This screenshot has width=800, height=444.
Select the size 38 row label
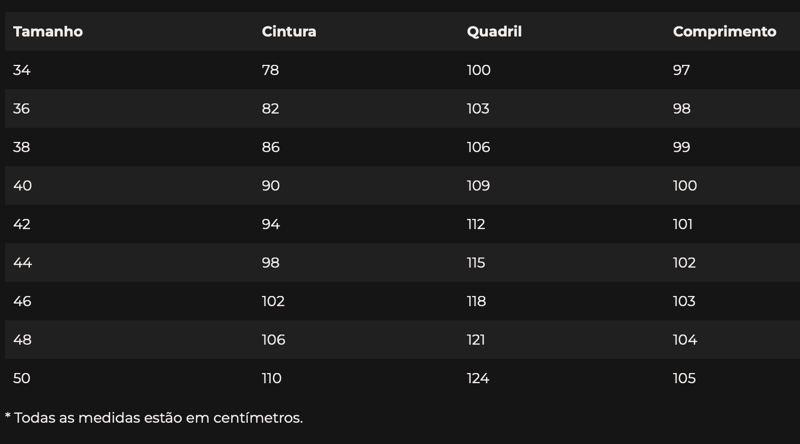[21, 147]
